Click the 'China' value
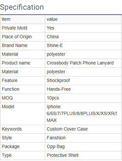This screenshot has height=161, width=122. (x=53, y=37)
